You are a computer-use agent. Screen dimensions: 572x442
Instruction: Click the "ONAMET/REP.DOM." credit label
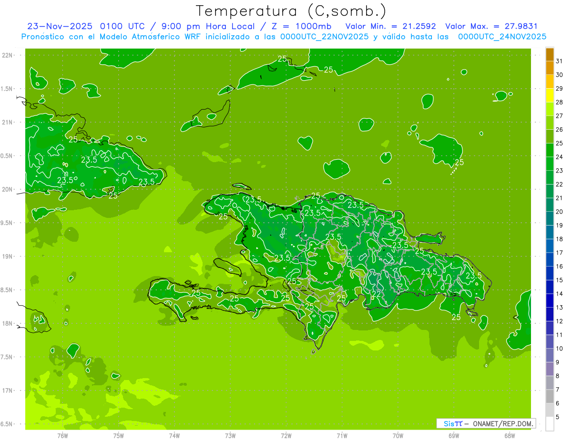click(504, 423)
